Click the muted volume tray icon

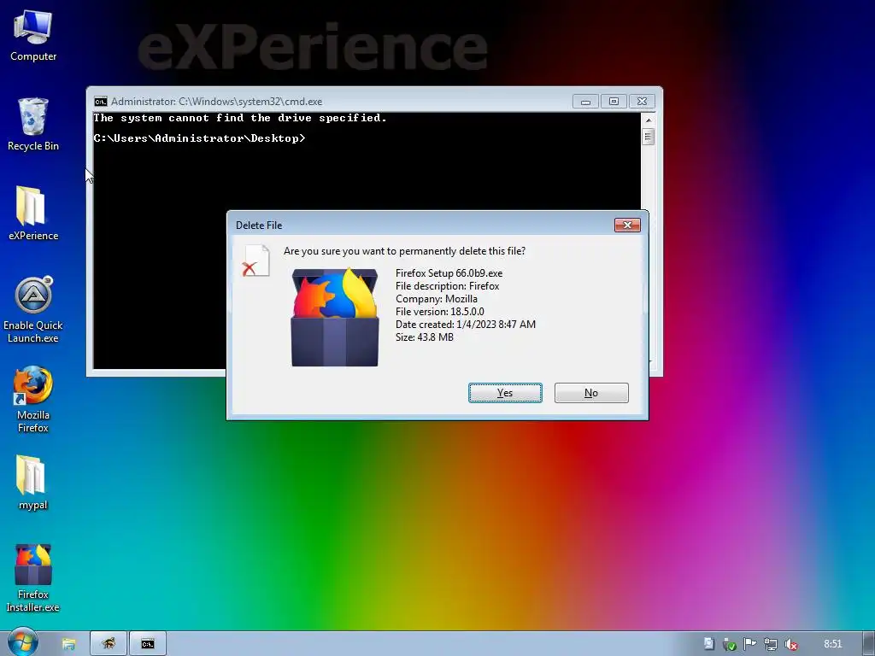tap(790, 644)
